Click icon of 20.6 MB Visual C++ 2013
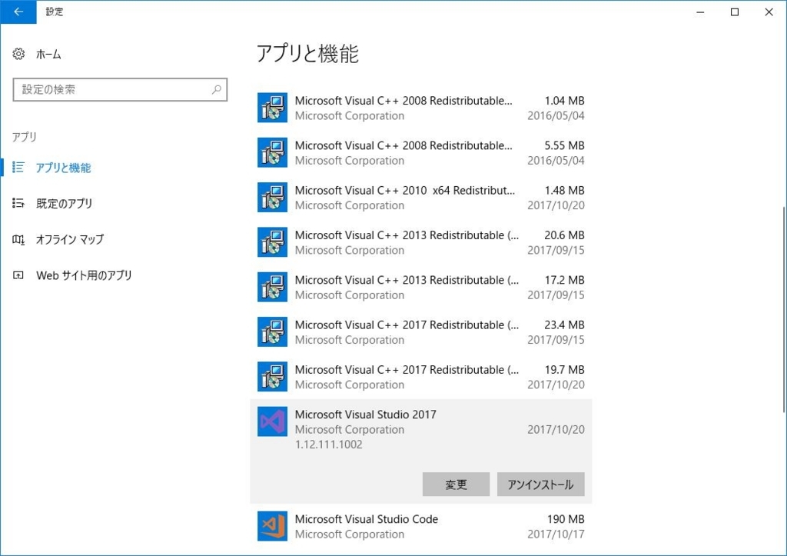Screen dimensions: 787x556 pos(273,242)
